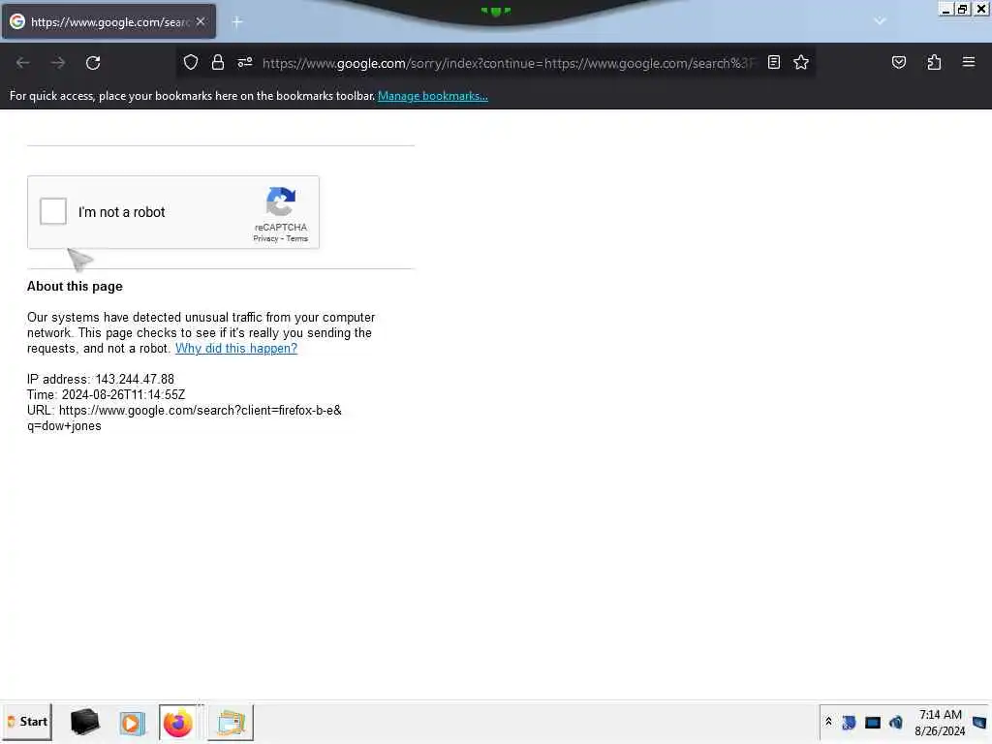The image size is (992, 744).
Task: Select the google.com search tab
Action: pos(108,21)
